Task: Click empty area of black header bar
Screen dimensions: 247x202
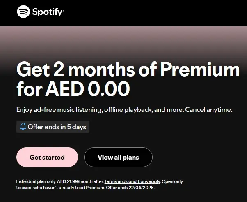Action: [x=154, y=13]
